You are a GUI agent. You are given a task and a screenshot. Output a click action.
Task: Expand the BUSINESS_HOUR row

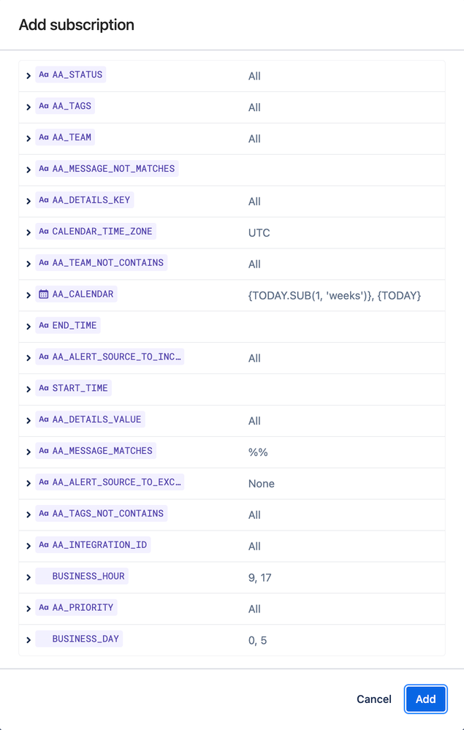pyautogui.click(x=28, y=577)
